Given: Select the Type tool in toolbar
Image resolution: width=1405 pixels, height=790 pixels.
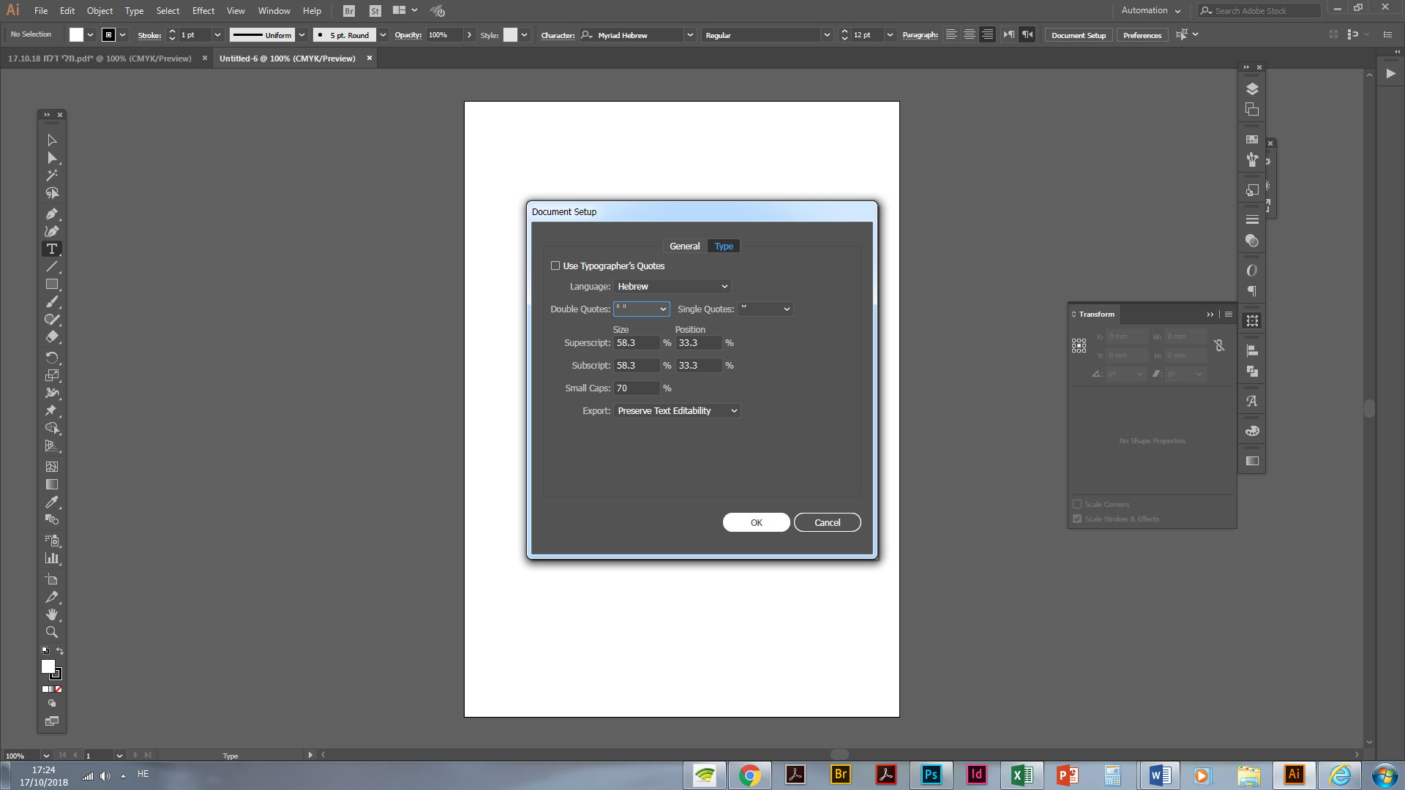Looking at the screenshot, I should pos(52,249).
